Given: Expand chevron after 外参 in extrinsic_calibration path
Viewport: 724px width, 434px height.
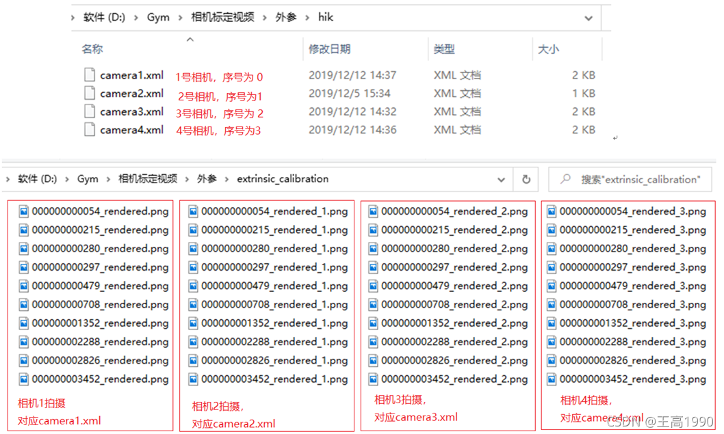Looking at the screenshot, I should click(227, 179).
